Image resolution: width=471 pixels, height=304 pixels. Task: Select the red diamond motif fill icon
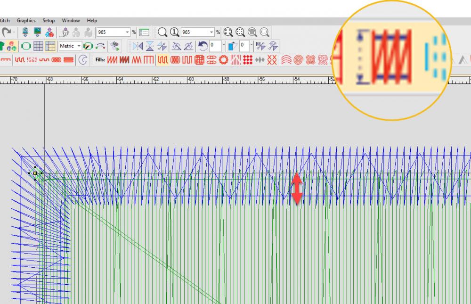(x=248, y=60)
